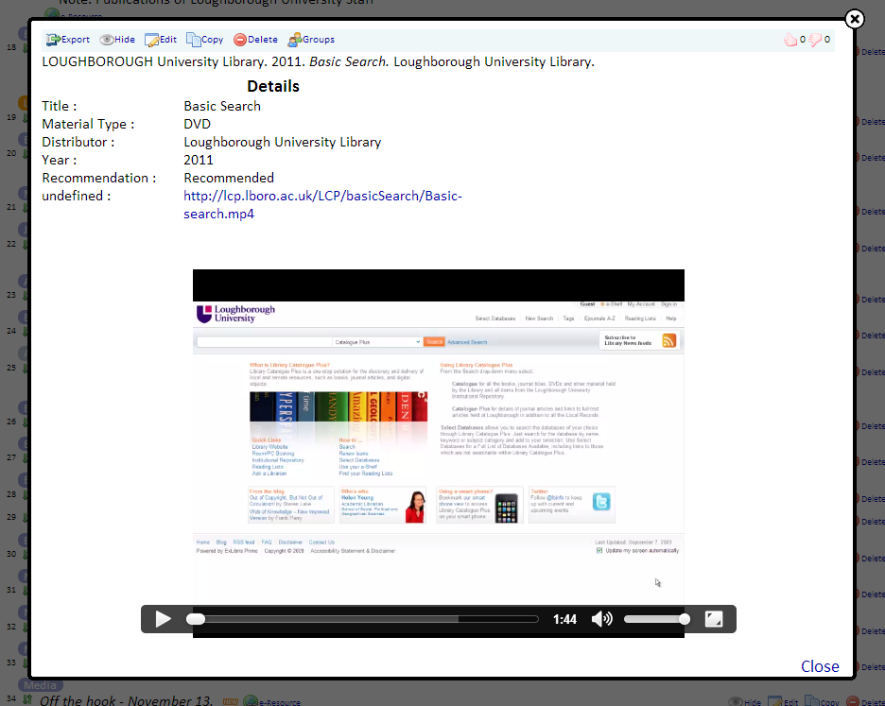Mute the video with the speaker icon

pyautogui.click(x=601, y=619)
